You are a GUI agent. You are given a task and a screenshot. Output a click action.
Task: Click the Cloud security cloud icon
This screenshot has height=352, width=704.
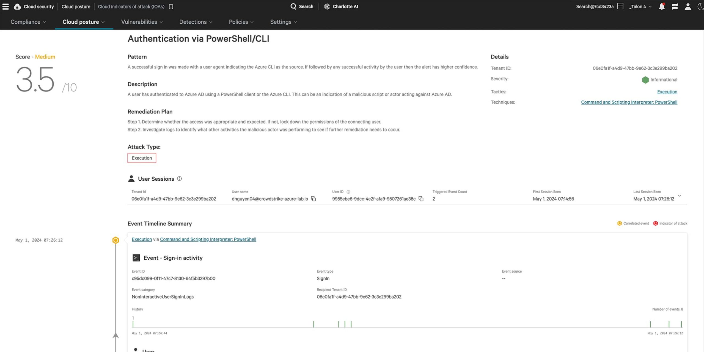pyautogui.click(x=17, y=7)
